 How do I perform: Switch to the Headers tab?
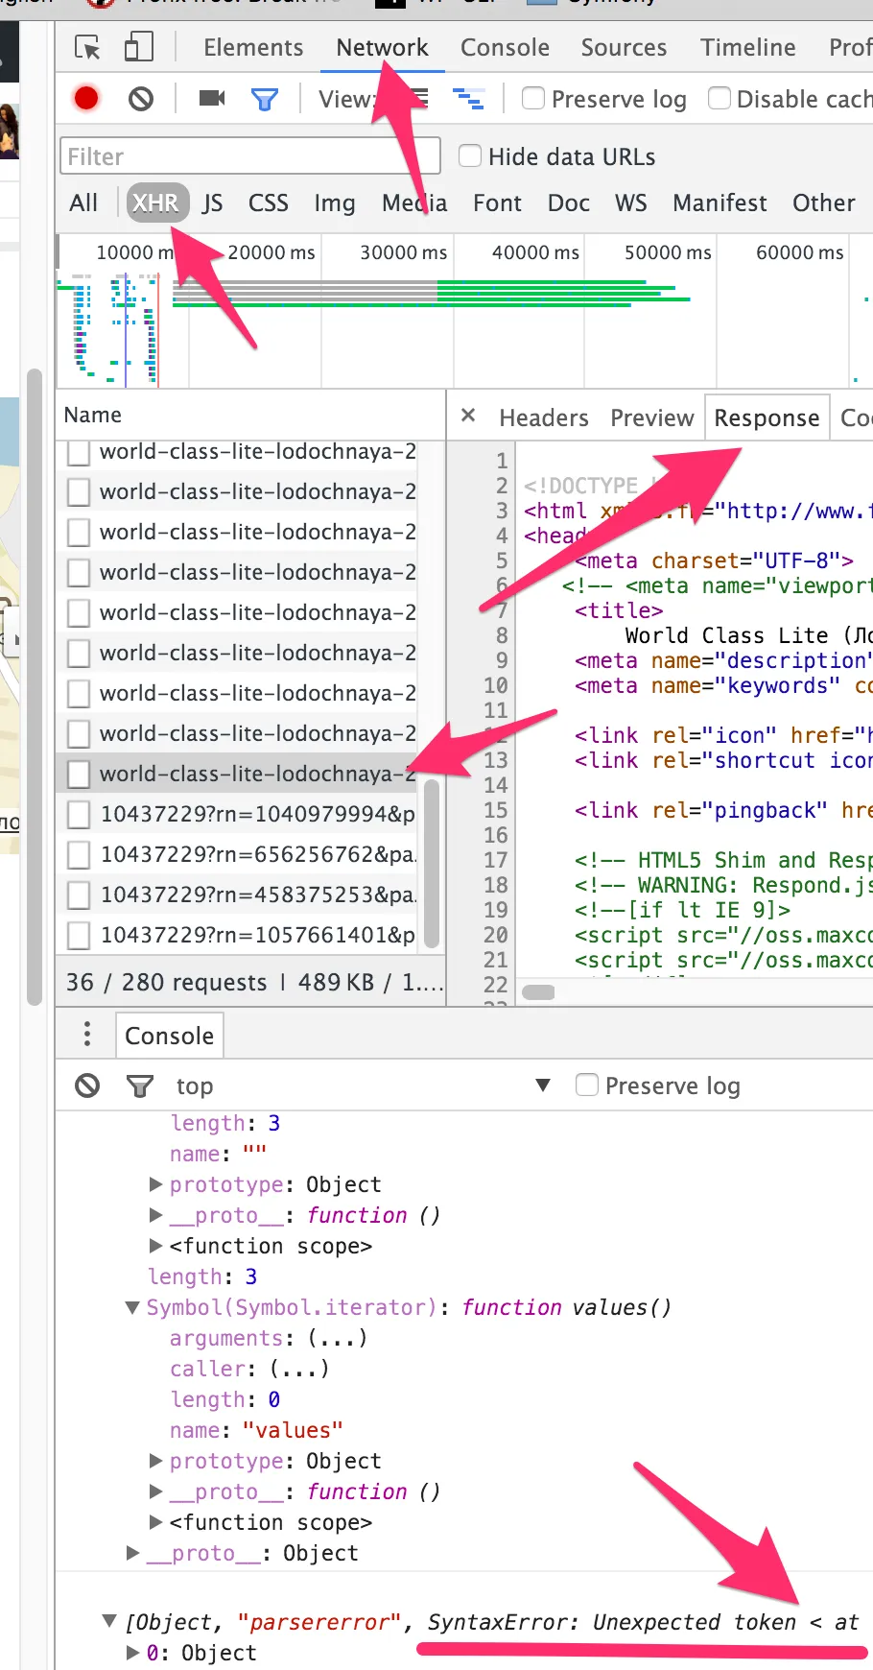tap(544, 417)
